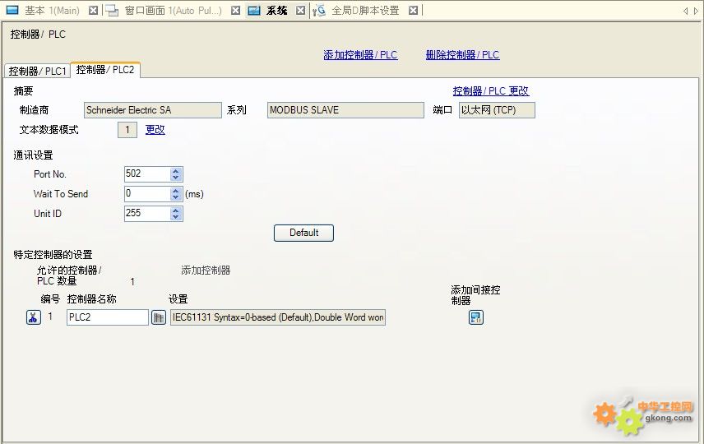704x444 pixels.
Task: Close the 窗口画面 1 tab
Action: click(x=236, y=11)
